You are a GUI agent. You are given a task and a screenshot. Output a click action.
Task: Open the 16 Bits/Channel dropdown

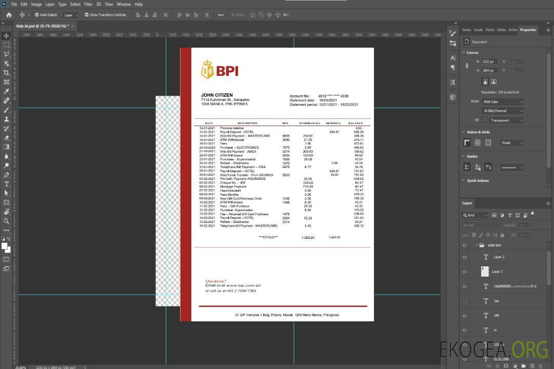click(x=503, y=111)
